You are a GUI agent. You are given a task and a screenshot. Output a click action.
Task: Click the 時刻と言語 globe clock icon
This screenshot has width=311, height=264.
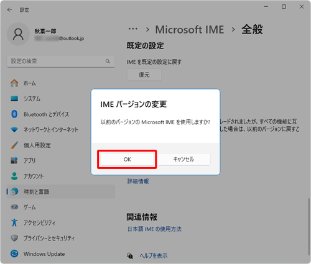[14, 191]
